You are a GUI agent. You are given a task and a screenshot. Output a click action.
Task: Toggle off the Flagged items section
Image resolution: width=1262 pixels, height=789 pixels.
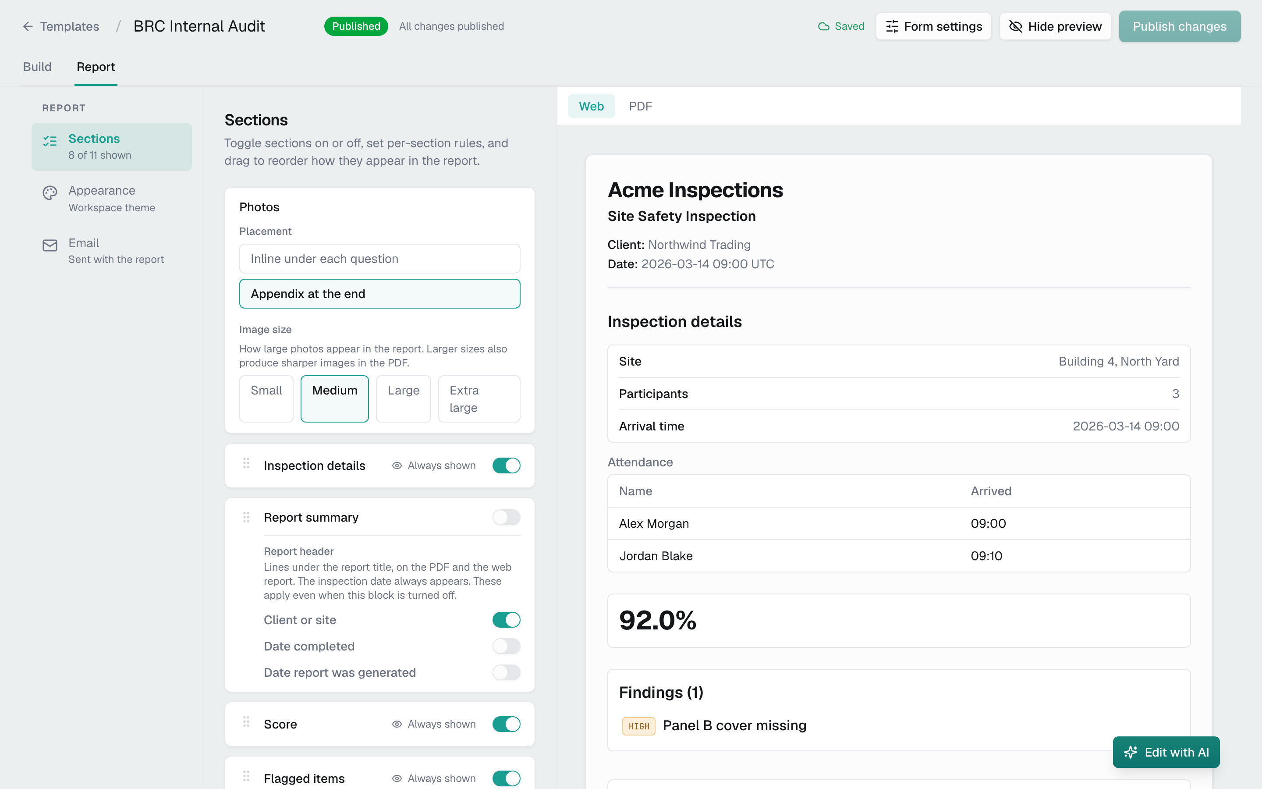[x=507, y=778]
